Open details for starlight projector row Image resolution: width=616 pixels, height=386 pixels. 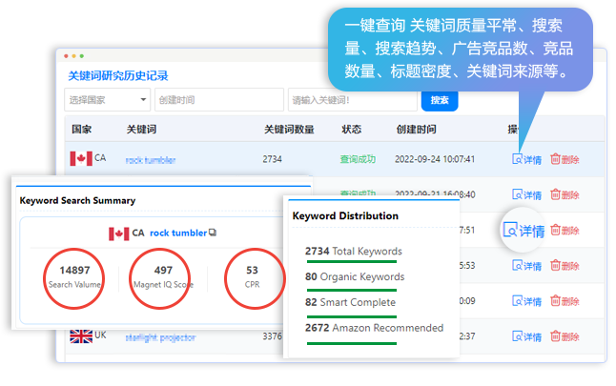pyautogui.click(x=527, y=335)
